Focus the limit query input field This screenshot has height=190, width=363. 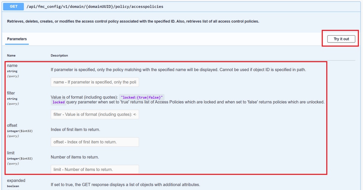pos(95,169)
